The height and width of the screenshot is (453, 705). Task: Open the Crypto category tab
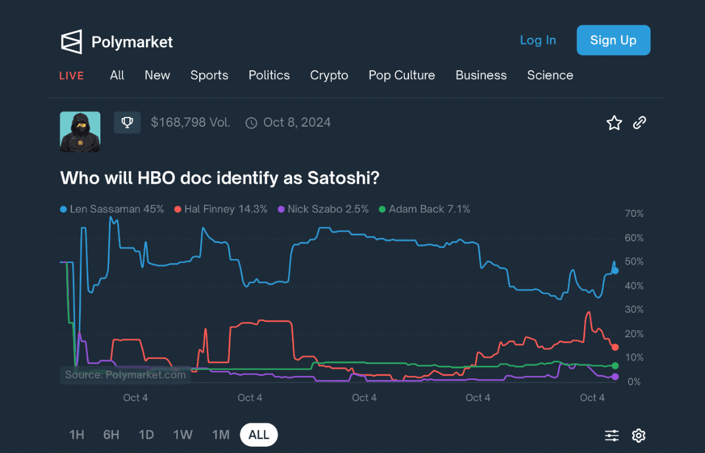point(329,75)
